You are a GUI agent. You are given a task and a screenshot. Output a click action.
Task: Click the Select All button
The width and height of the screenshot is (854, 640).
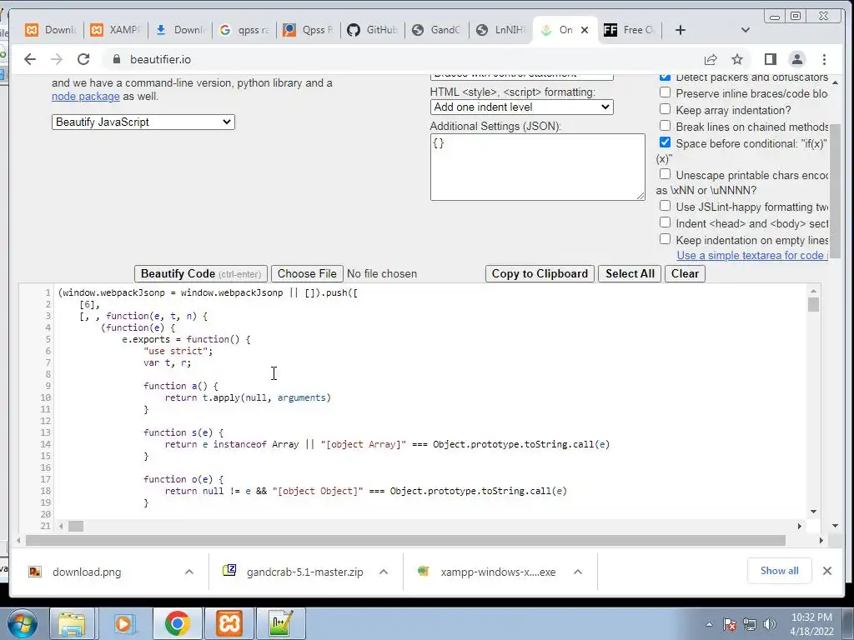(x=630, y=273)
